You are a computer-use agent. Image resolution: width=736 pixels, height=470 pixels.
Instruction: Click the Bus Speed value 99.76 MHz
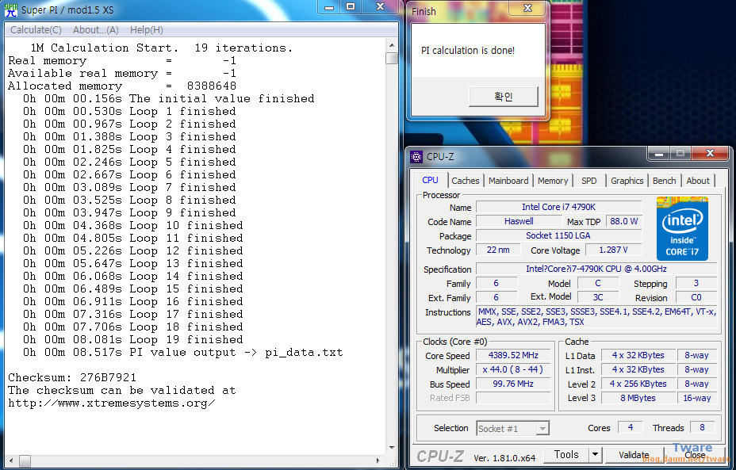tap(513, 384)
